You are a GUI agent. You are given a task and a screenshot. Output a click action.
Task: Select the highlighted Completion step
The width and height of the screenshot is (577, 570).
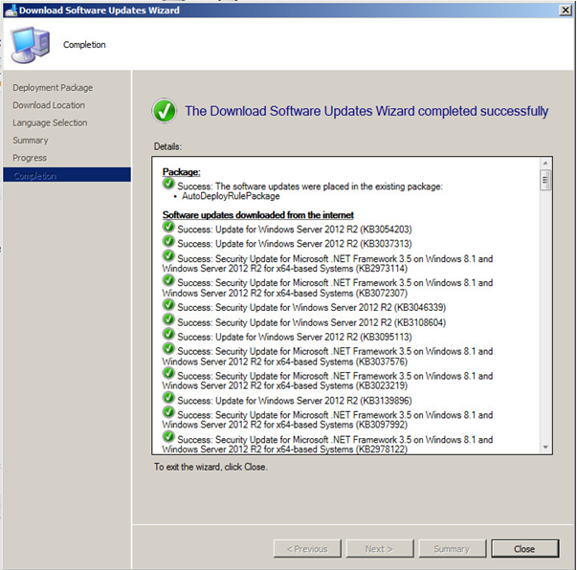[67, 175]
